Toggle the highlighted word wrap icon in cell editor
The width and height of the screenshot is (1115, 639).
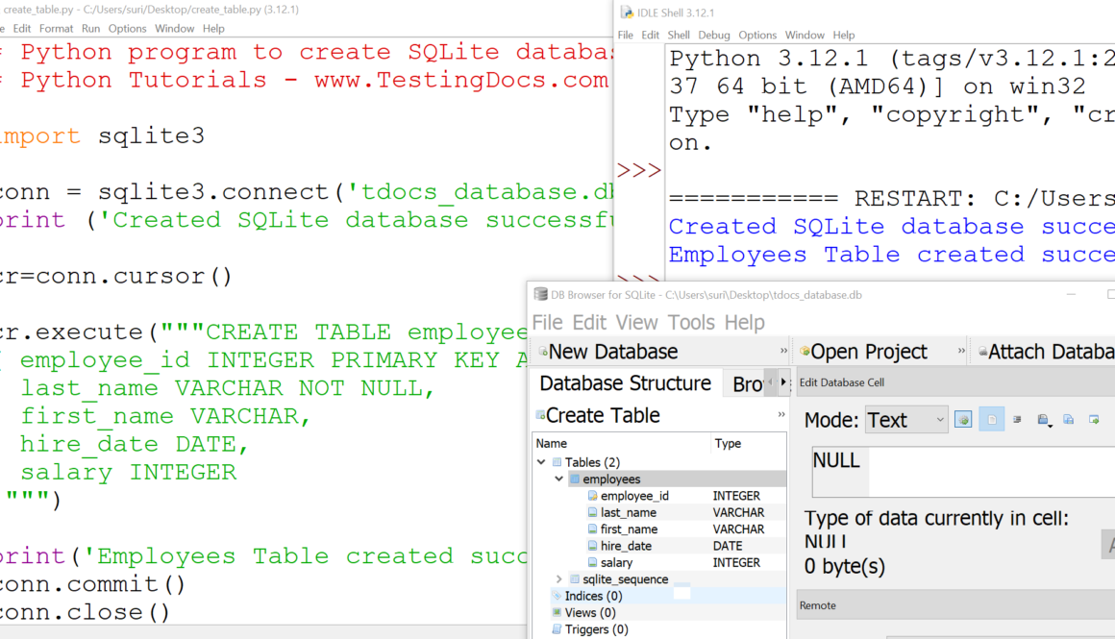click(991, 420)
